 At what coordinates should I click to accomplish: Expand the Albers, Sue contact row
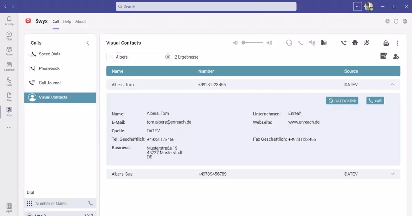393,174
